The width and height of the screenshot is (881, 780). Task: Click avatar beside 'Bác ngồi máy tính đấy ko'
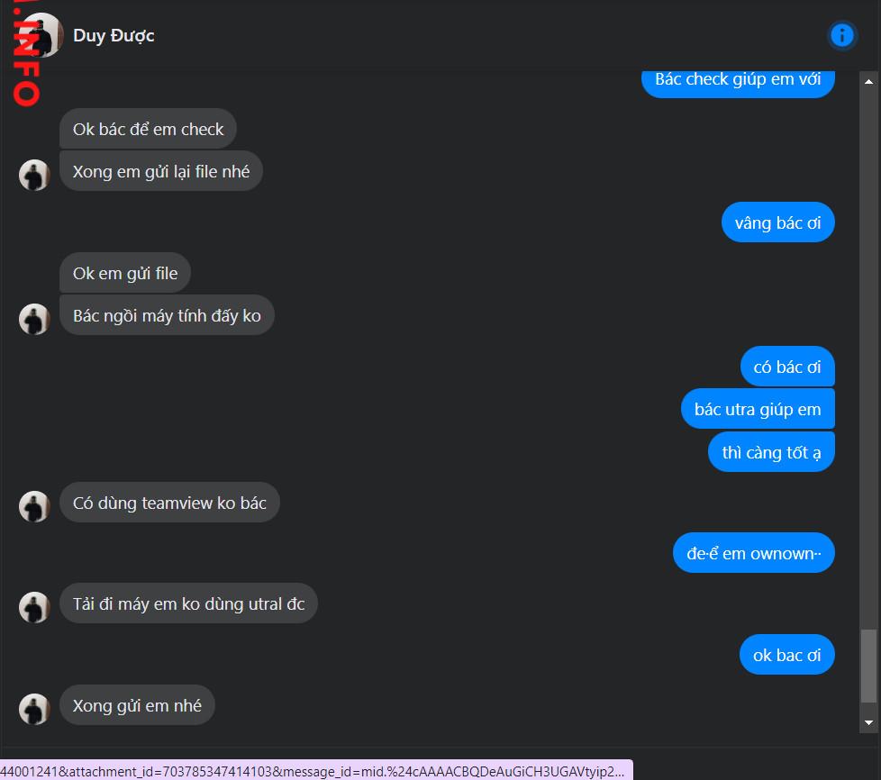34,319
